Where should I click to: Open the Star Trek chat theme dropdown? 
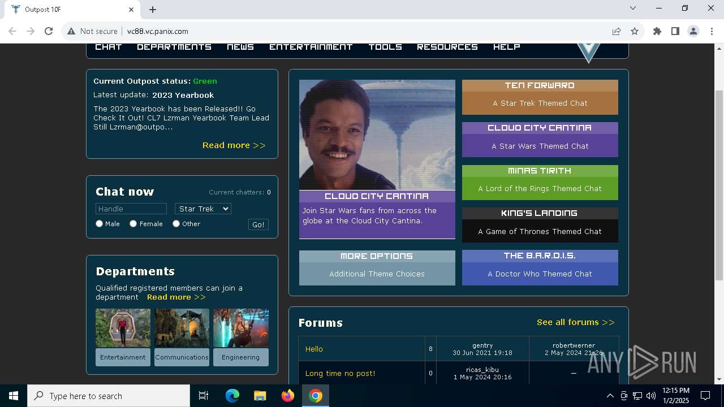click(203, 209)
